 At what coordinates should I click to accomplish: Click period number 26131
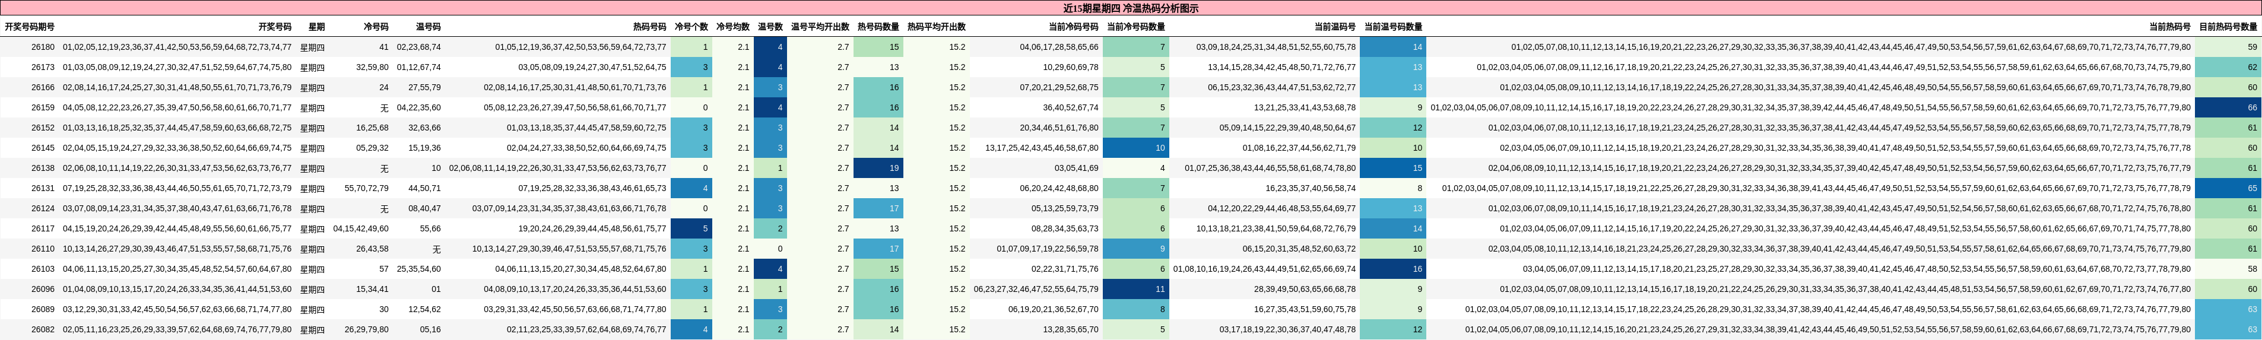coord(42,189)
